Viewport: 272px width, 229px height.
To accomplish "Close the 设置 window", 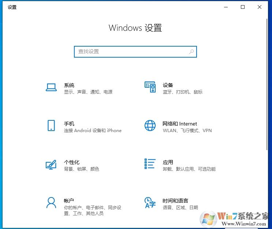I will 260,7.
